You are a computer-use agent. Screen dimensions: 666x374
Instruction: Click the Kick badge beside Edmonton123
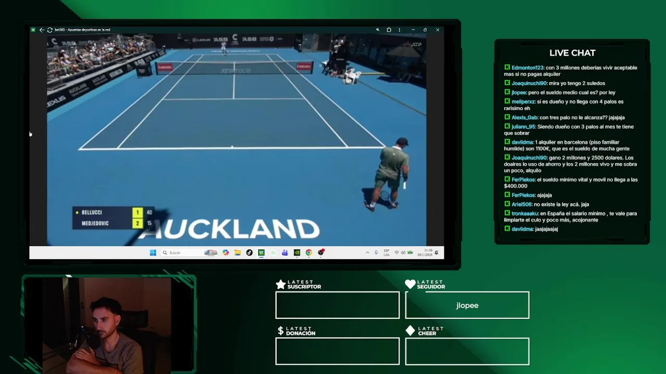(x=507, y=68)
